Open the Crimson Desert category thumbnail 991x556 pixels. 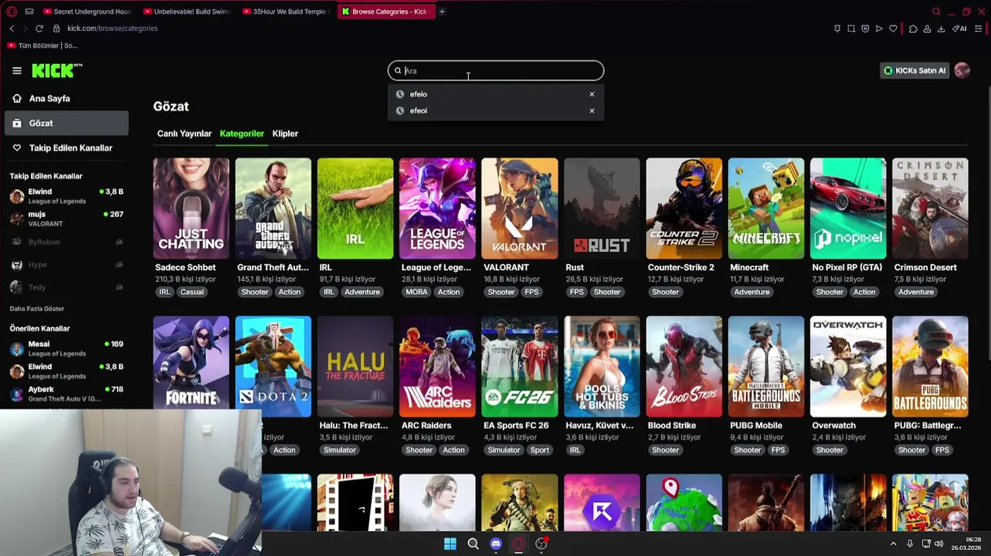(x=930, y=208)
